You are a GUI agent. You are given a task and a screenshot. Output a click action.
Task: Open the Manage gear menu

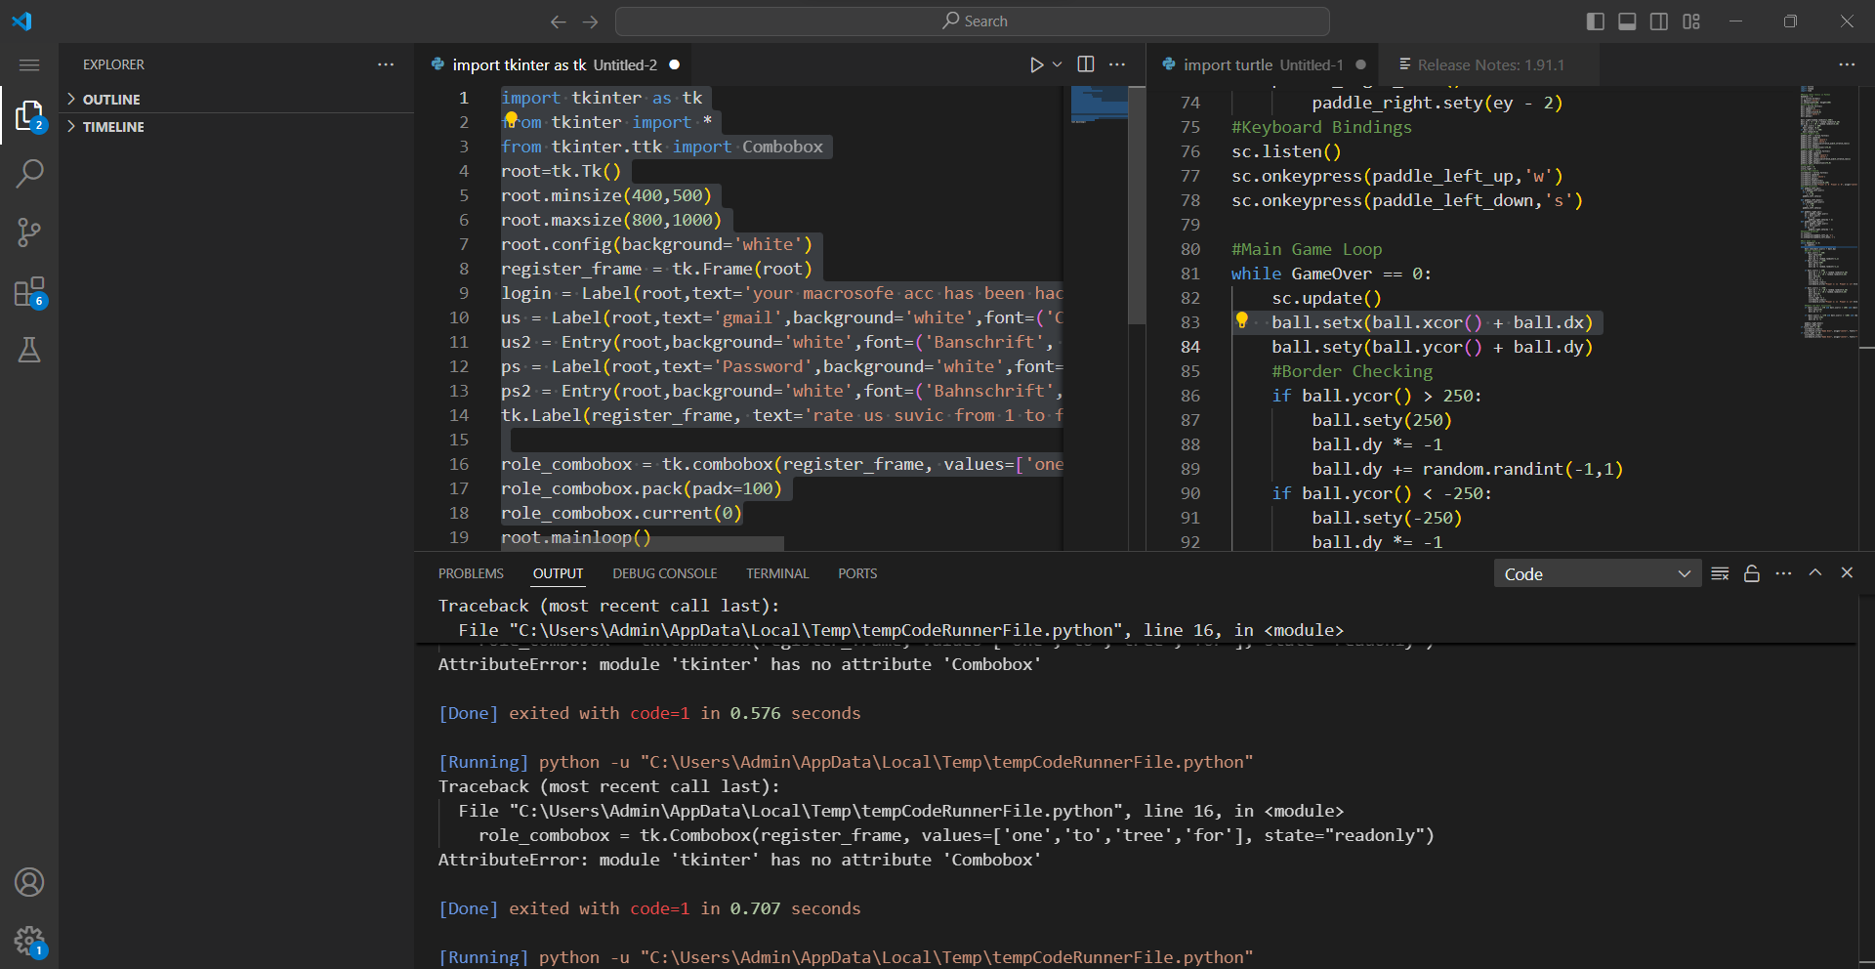(x=29, y=941)
